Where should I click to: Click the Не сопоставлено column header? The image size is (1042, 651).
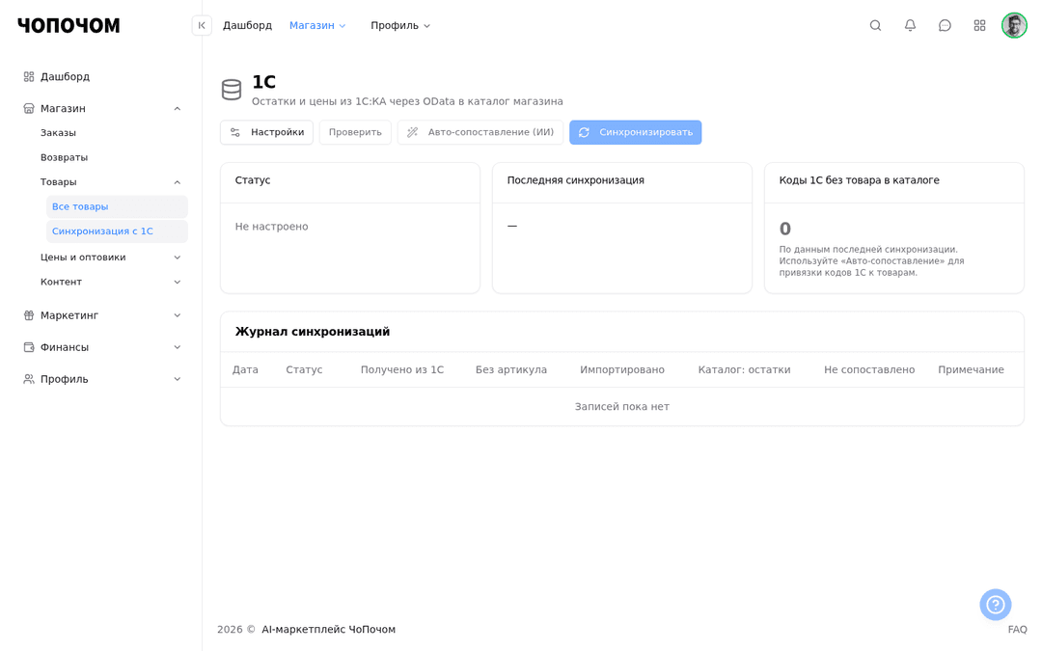pos(869,370)
